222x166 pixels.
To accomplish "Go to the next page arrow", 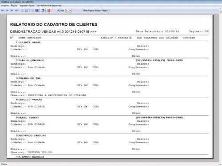I will (x=12, y=11).
